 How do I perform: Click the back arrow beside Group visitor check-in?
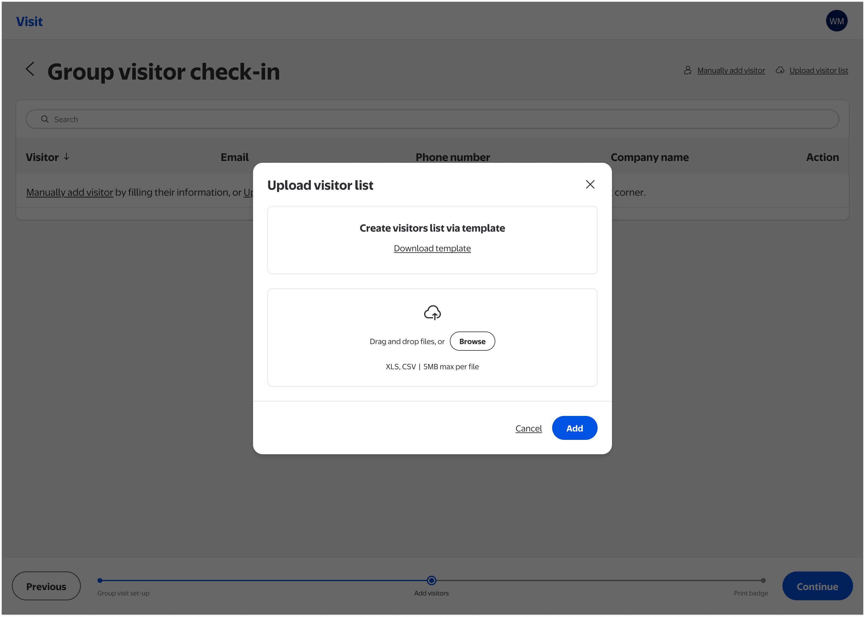click(30, 69)
